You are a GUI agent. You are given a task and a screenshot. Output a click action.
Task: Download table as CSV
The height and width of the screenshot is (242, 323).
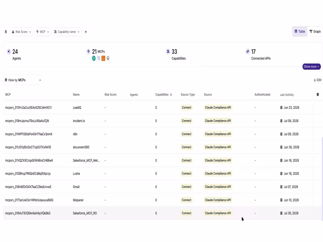pos(317,80)
